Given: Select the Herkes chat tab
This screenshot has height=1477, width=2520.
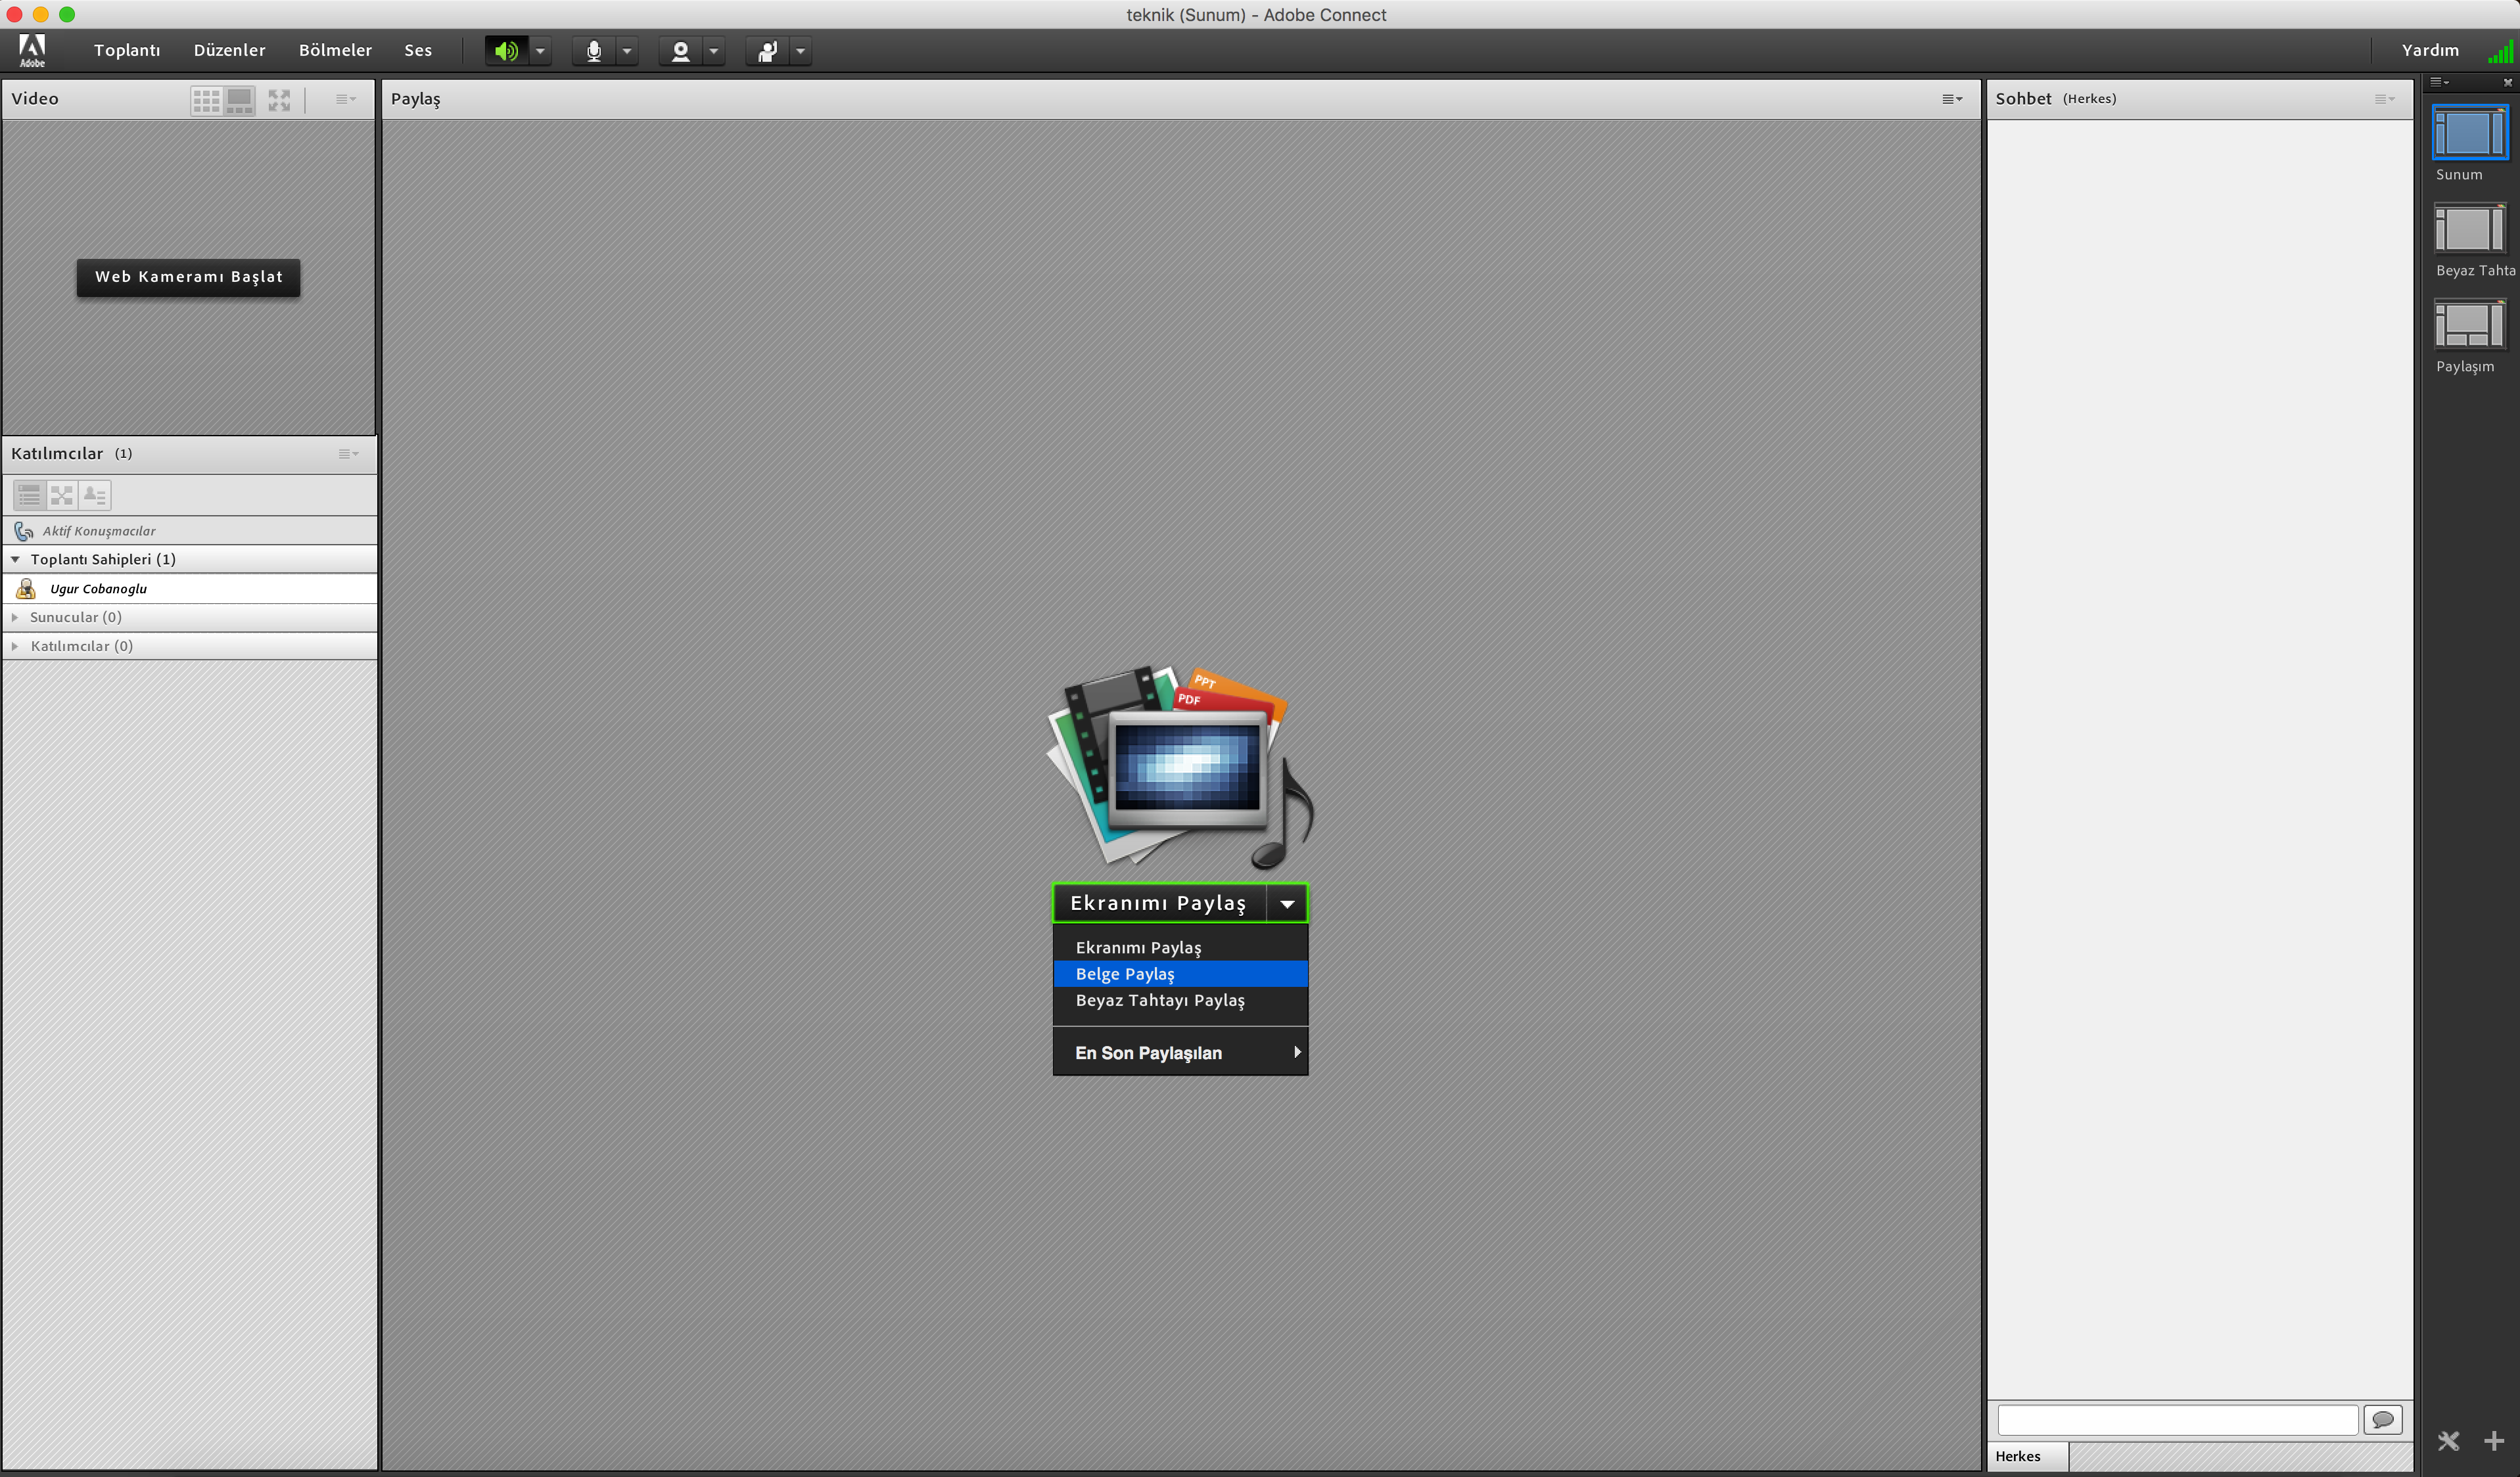Looking at the screenshot, I should point(2027,1456).
